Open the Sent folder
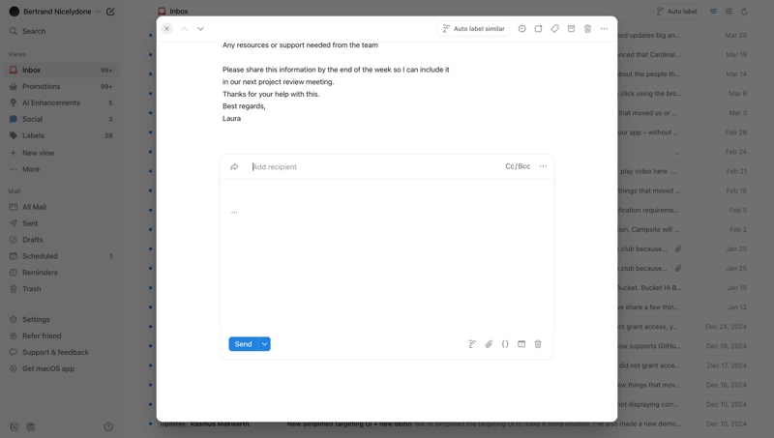This screenshot has width=774, height=438. (61, 223)
